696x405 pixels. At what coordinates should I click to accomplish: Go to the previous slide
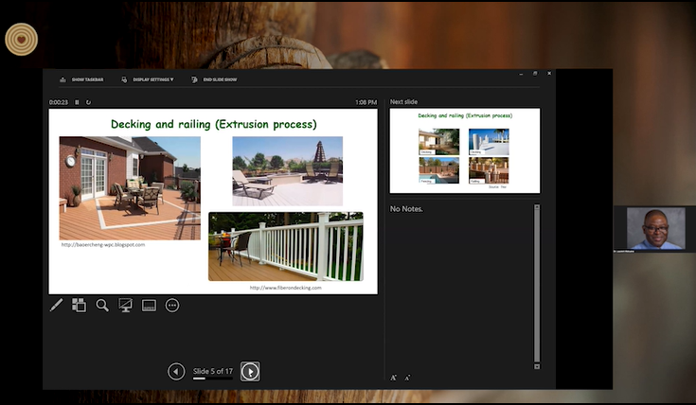(176, 371)
